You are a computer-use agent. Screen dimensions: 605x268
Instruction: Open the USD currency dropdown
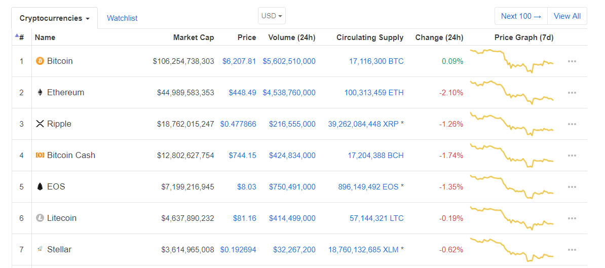(272, 16)
